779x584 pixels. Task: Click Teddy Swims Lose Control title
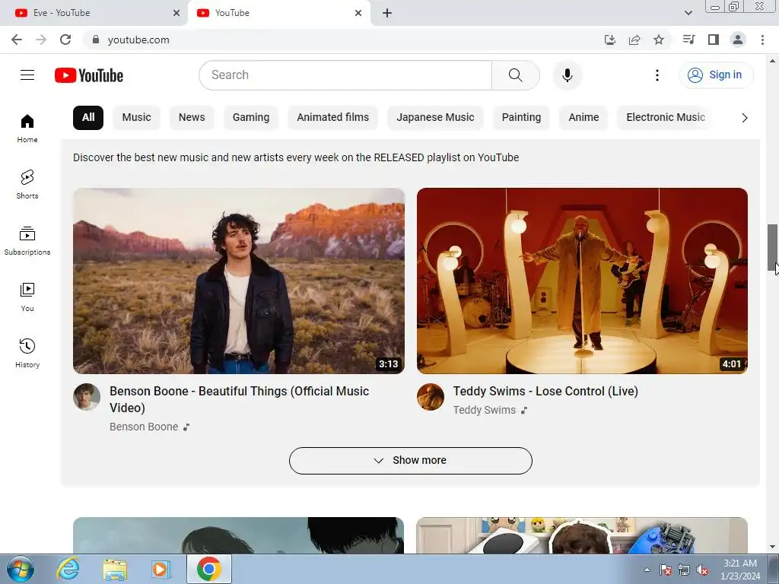tap(545, 392)
